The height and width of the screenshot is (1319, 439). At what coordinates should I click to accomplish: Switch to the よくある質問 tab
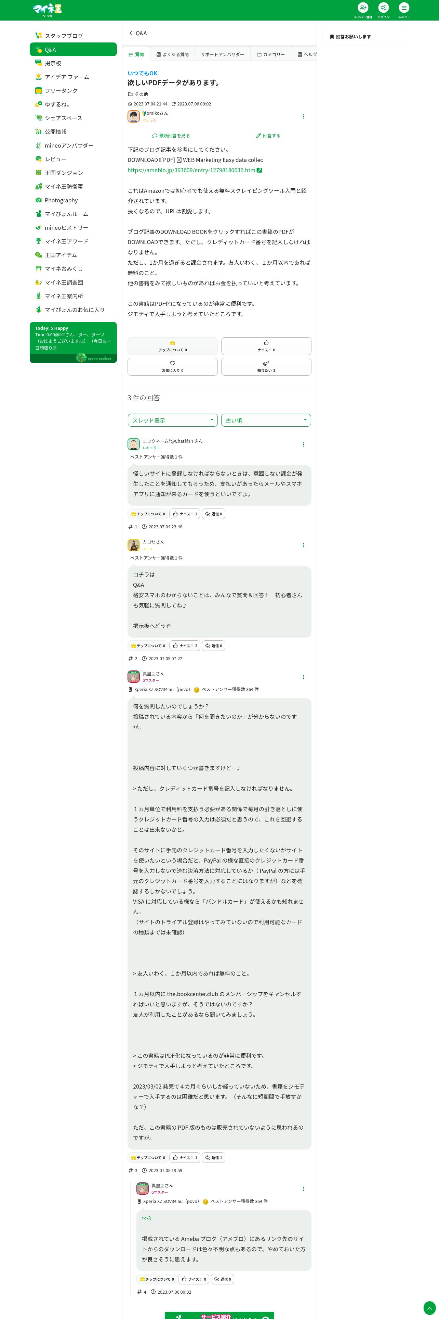172,54
